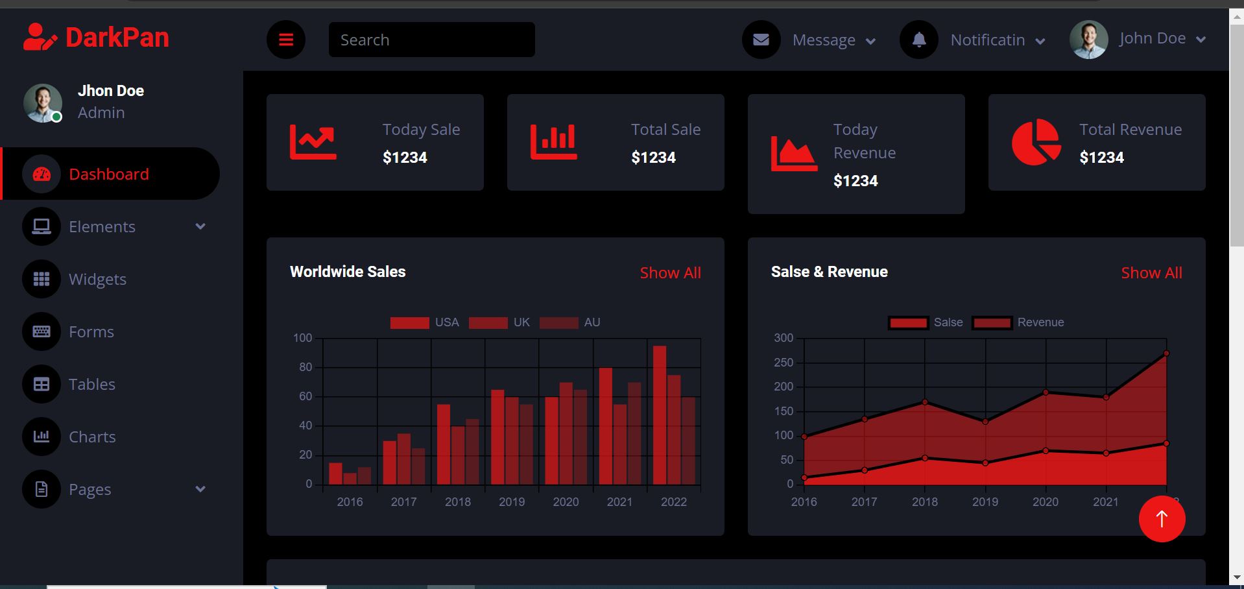Click the scroll-to-top arrow button

tap(1162, 518)
